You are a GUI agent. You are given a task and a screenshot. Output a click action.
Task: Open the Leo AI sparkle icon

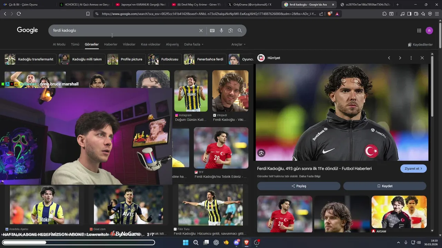pos(423,14)
